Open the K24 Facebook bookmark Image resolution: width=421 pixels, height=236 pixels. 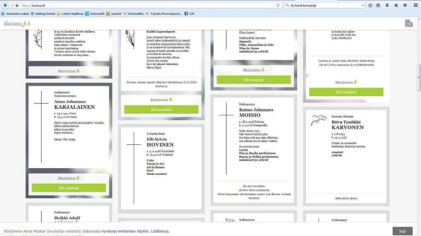189,14
